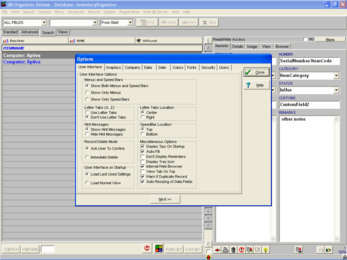Select Show Only Speed Bars option

point(87,99)
